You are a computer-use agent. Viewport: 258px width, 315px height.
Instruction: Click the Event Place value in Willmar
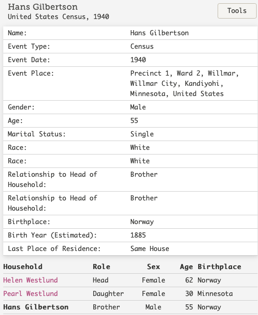click(x=185, y=84)
